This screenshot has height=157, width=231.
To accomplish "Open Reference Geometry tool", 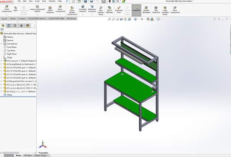I will (92, 9).
